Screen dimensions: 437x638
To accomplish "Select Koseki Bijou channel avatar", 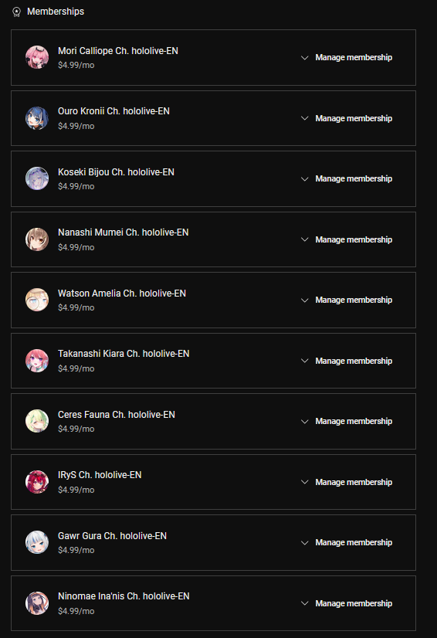I will [37, 178].
